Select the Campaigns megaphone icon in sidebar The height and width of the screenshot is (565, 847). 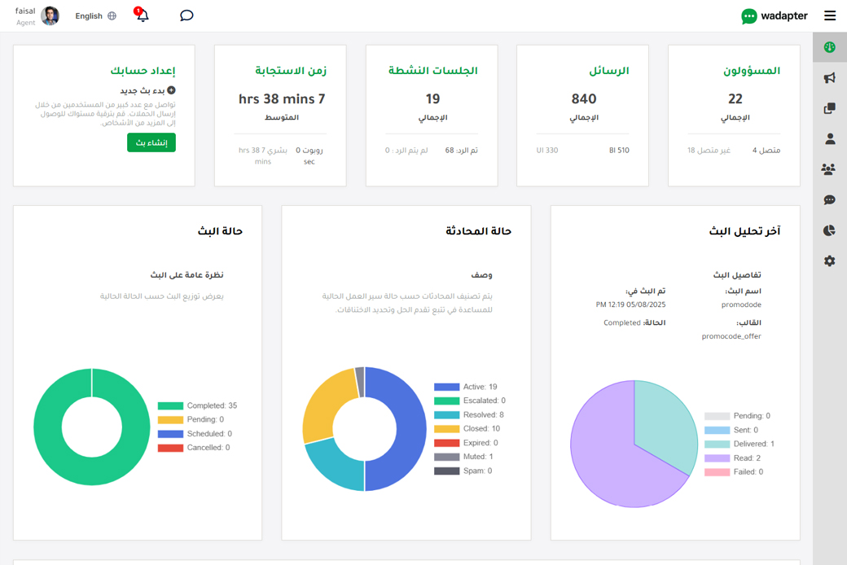click(x=829, y=77)
